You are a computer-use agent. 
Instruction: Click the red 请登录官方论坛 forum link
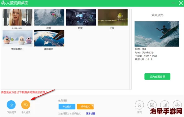[24, 92]
